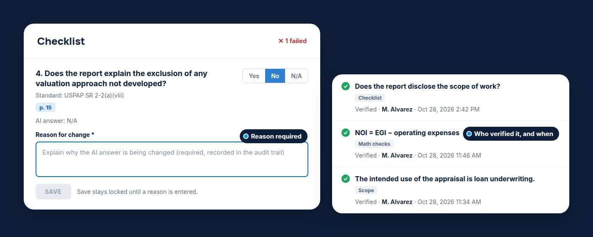Click the Checklist panel heading

point(61,41)
